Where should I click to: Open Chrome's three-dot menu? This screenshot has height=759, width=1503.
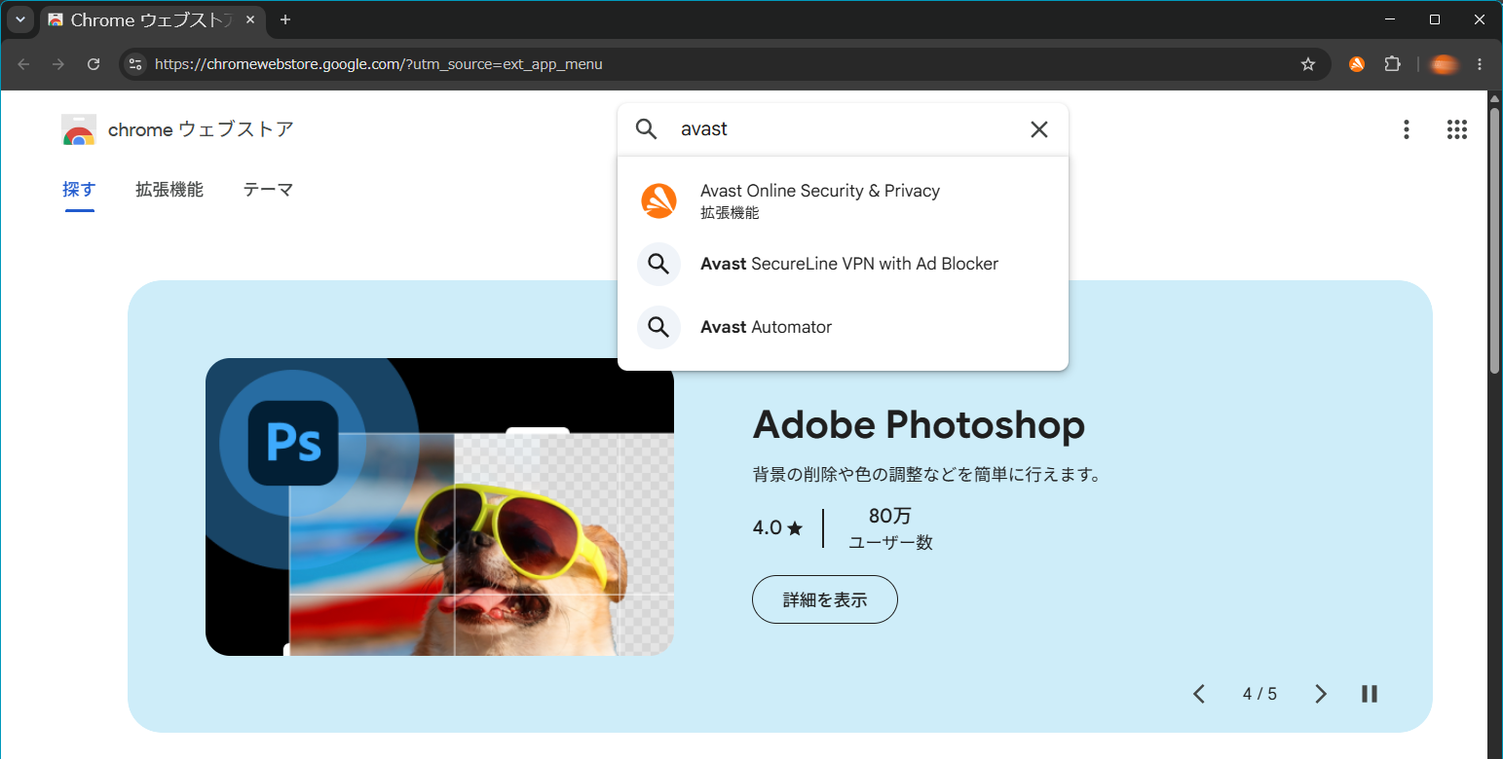pyautogui.click(x=1480, y=64)
